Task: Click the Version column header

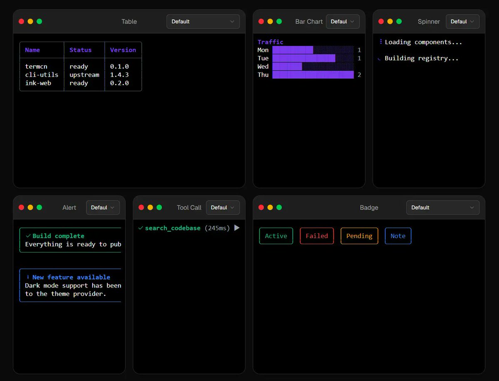Action: point(123,50)
